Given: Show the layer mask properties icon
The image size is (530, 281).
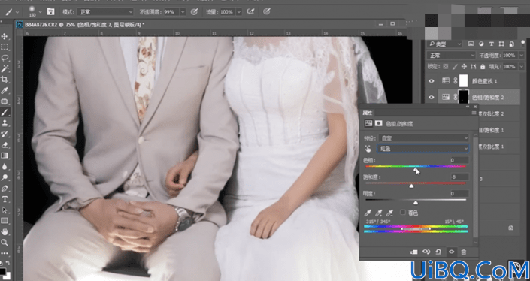Looking at the screenshot, I should pos(379,124).
